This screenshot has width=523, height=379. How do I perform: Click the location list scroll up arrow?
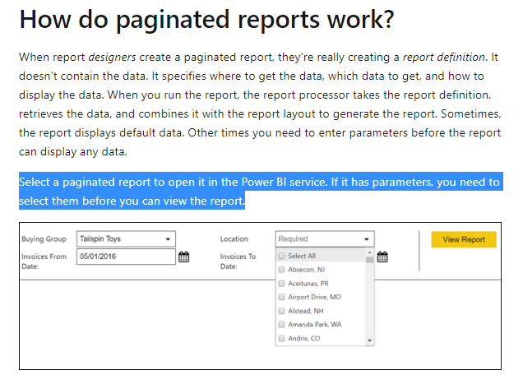(369, 252)
